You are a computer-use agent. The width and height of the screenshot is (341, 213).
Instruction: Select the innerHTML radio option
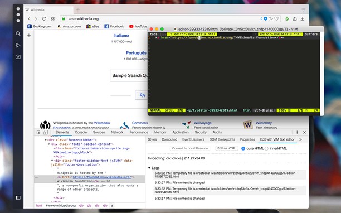pyautogui.click(x=266, y=148)
